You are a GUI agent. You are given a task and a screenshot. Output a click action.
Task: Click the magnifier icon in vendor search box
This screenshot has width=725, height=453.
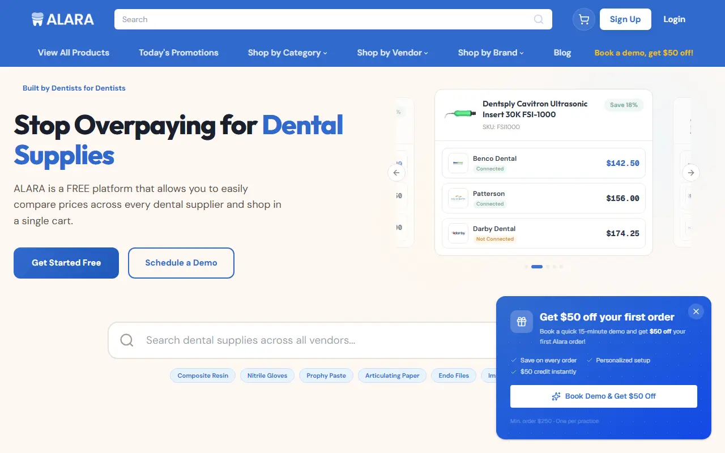(x=127, y=340)
